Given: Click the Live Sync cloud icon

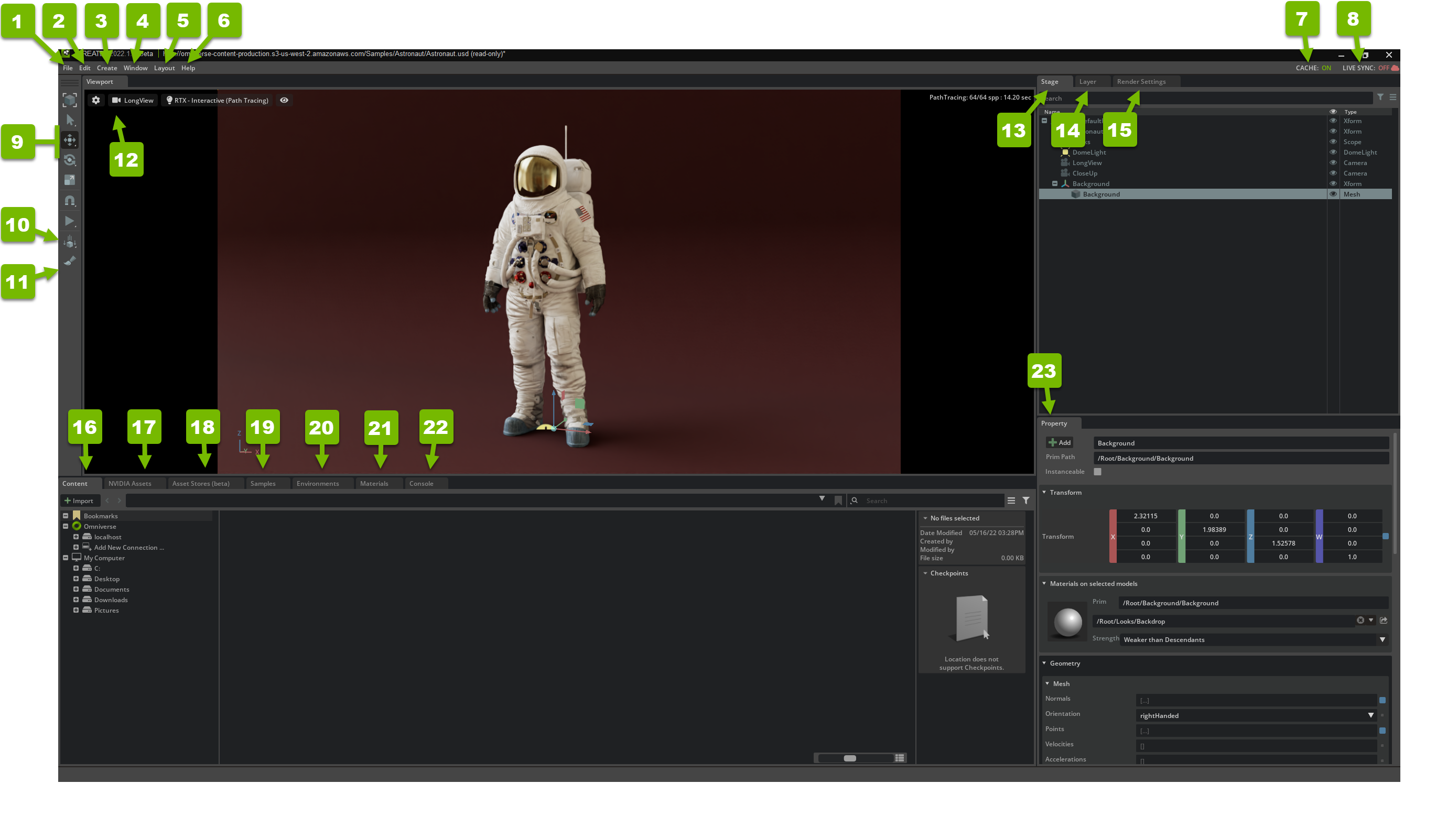Looking at the screenshot, I should 1395,68.
